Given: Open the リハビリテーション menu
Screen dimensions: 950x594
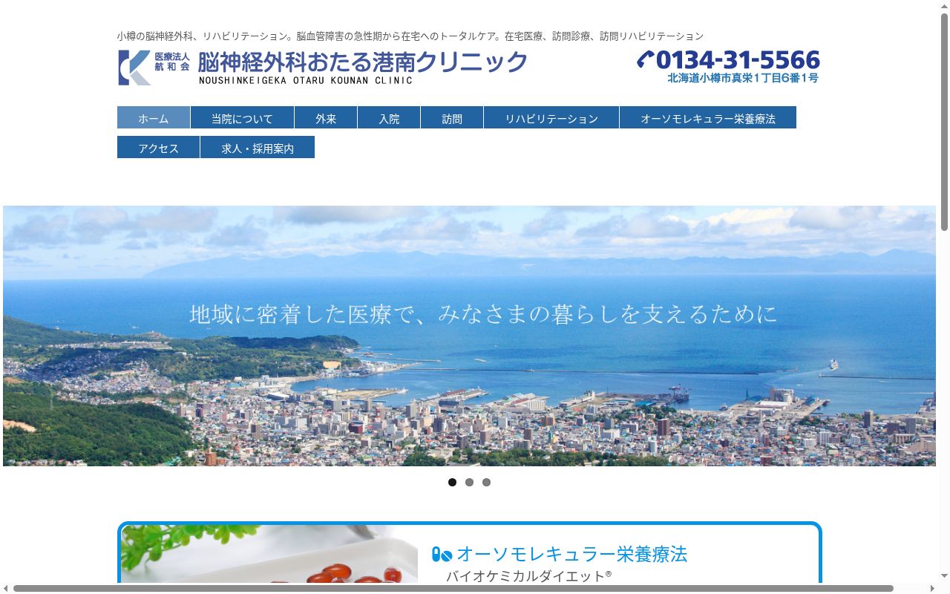Looking at the screenshot, I should click(551, 117).
